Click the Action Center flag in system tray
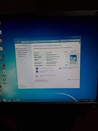Screen dimensions: 98x131 (x=84, y=100)
